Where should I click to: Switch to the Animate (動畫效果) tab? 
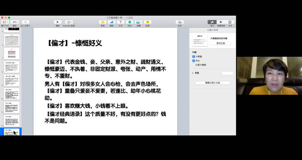(x=221, y=22)
